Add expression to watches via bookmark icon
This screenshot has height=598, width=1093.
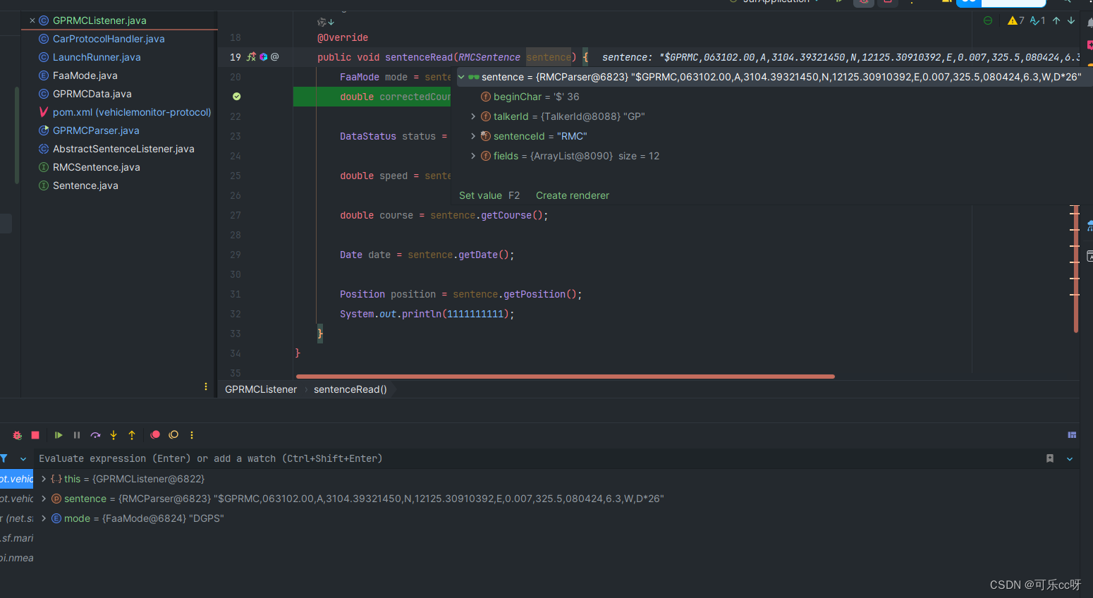pyautogui.click(x=1050, y=458)
